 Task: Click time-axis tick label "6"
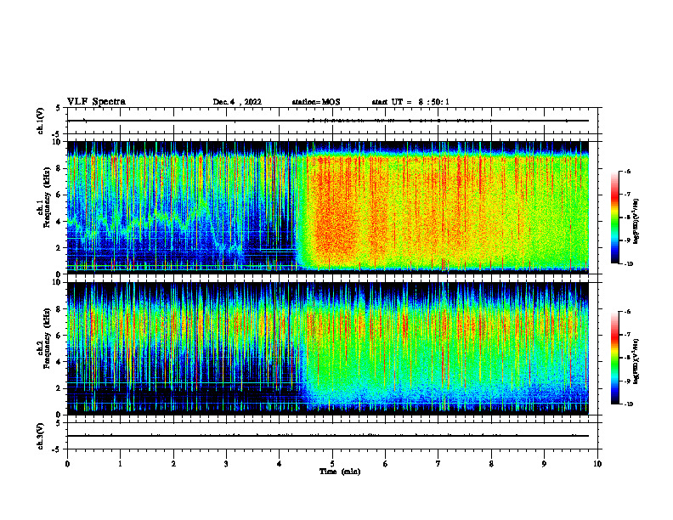tap(386, 464)
